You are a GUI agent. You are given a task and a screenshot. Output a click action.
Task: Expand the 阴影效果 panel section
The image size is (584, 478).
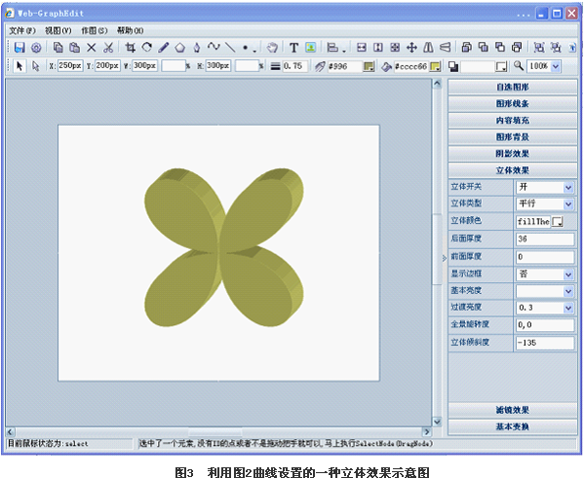point(513,154)
